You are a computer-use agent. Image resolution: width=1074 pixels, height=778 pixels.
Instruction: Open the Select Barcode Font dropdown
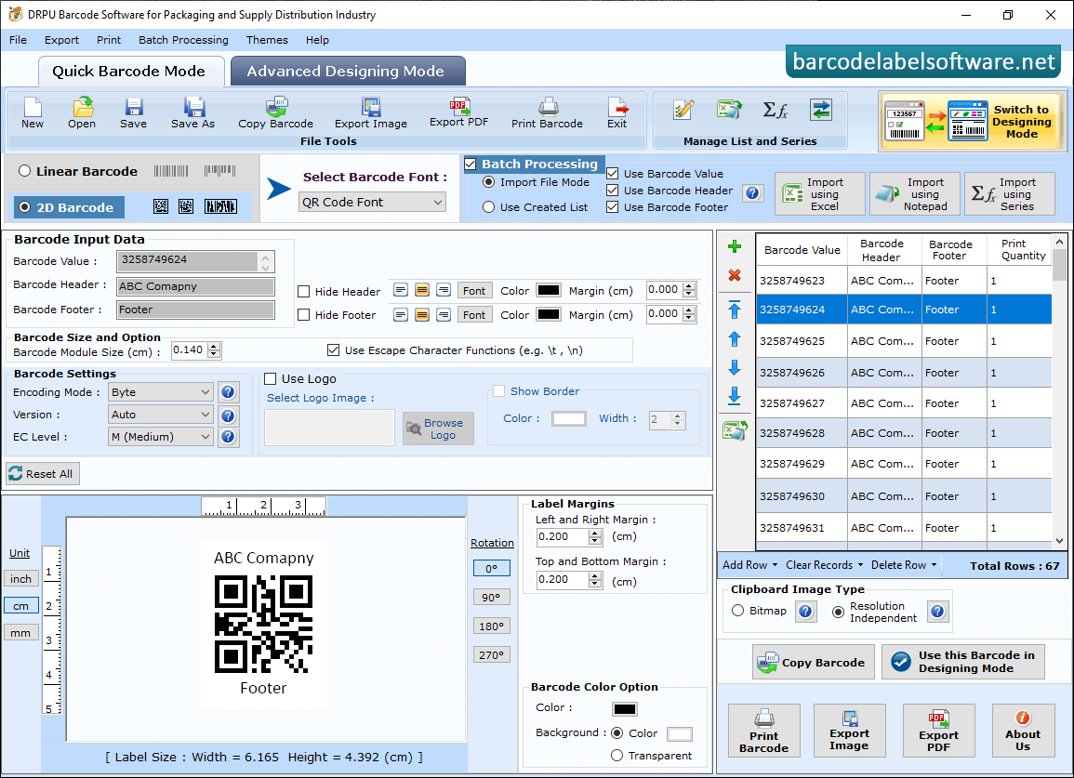(373, 202)
